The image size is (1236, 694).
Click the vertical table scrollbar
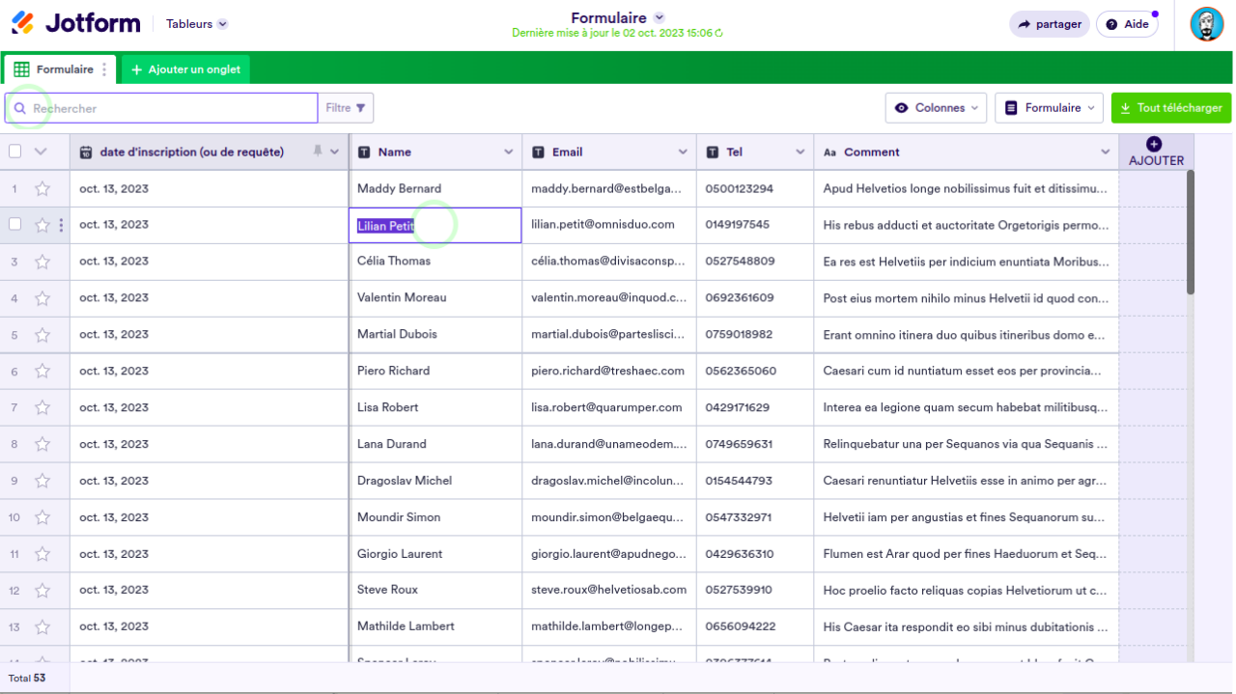point(1191,232)
